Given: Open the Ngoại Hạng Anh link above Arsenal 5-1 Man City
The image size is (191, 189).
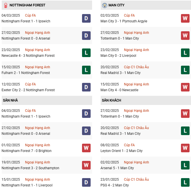Looking at the screenshot, I should click(x=136, y=162).
